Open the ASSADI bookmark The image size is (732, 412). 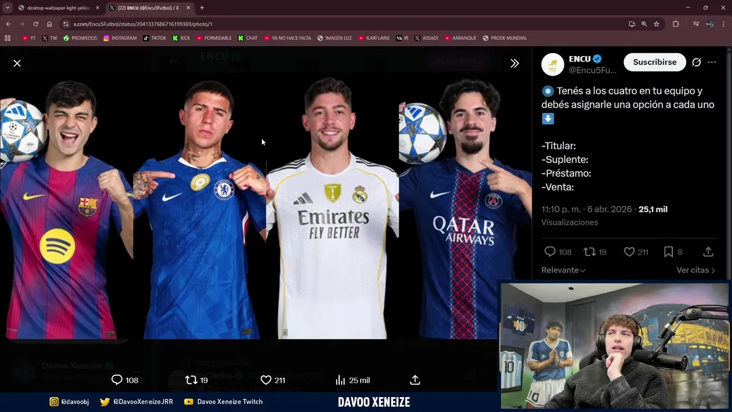click(426, 38)
